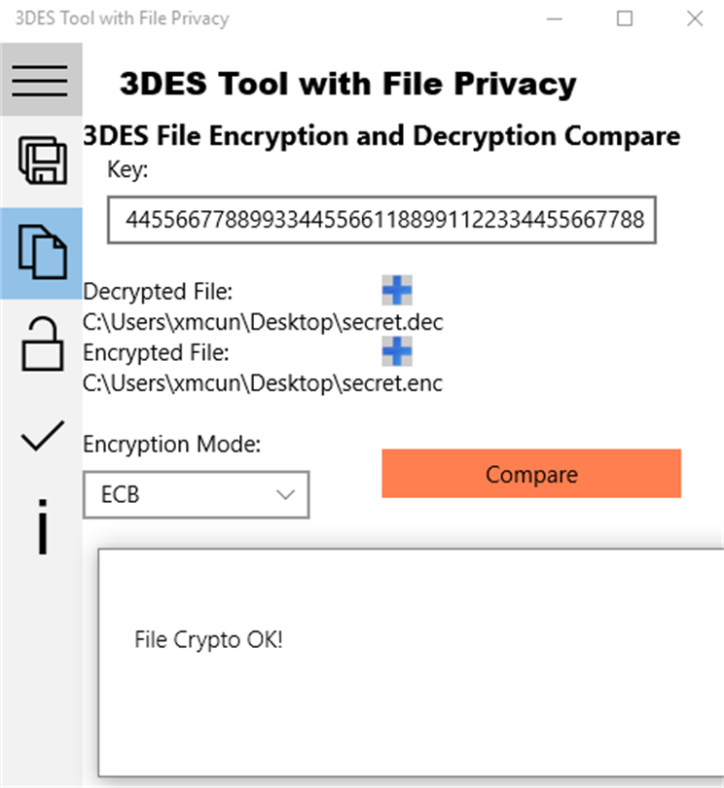724x788 pixels.
Task: Minimize the 3DES Tool window
Action: point(555,18)
